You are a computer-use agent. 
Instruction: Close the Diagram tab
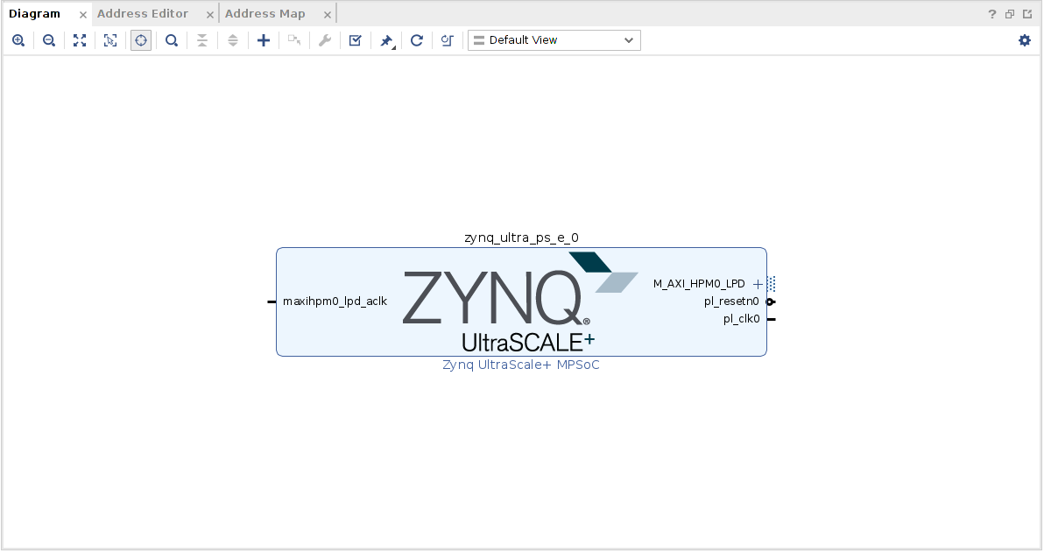pyautogui.click(x=83, y=15)
